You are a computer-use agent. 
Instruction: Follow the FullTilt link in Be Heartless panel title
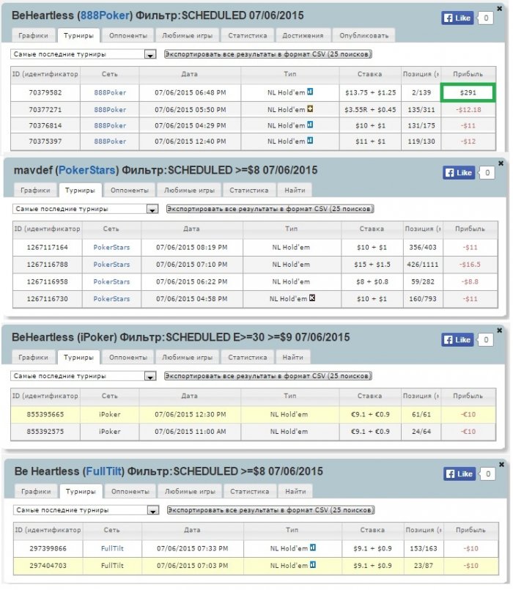coord(104,471)
